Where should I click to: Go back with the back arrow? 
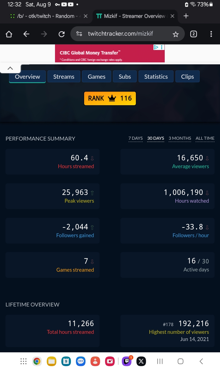point(26,34)
